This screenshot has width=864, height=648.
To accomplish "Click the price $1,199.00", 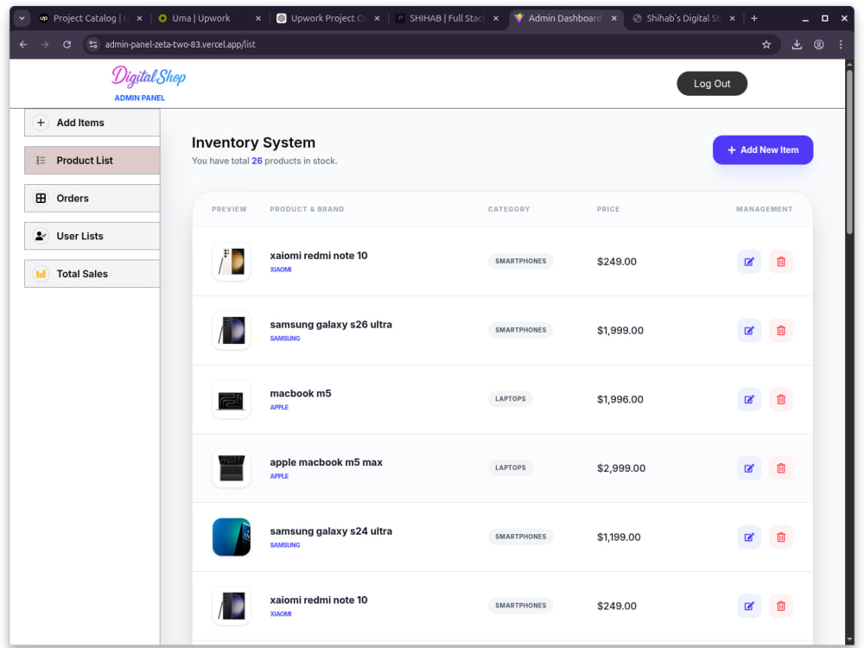I will [x=619, y=537].
